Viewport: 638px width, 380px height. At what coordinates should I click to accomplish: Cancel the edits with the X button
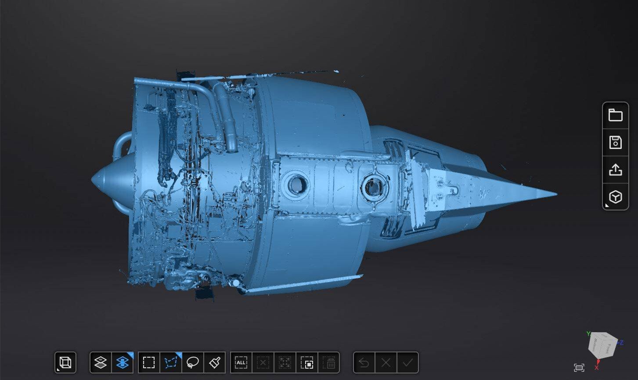point(386,362)
